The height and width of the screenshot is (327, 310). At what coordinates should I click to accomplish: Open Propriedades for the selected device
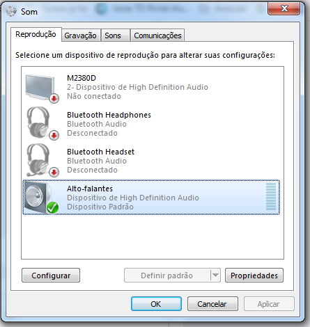pyautogui.click(x=254, y=276)
